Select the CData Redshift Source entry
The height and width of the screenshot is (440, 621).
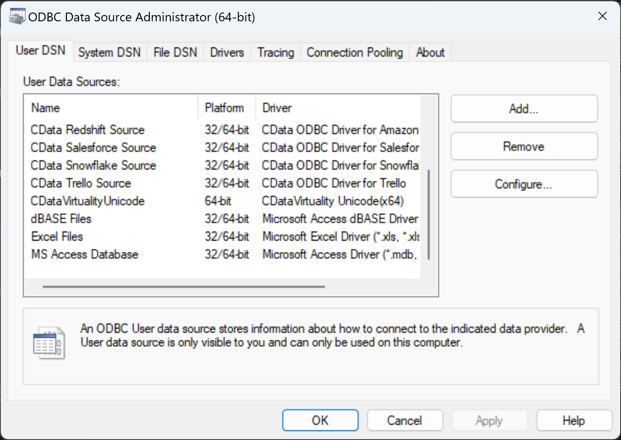click(x=87, y=130)
